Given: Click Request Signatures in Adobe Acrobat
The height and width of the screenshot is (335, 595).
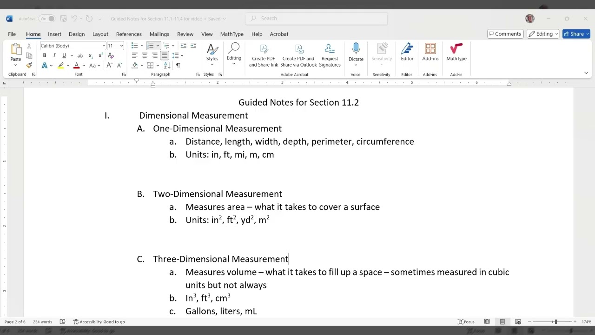Looking at the screenshot, I should point(330,55).
